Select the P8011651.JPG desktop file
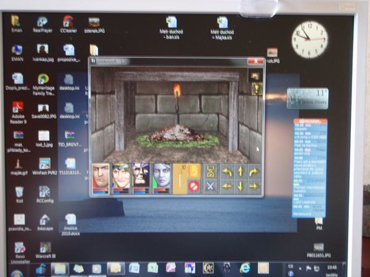Screen dimensions: 370x277 click(x=319, y=251)
